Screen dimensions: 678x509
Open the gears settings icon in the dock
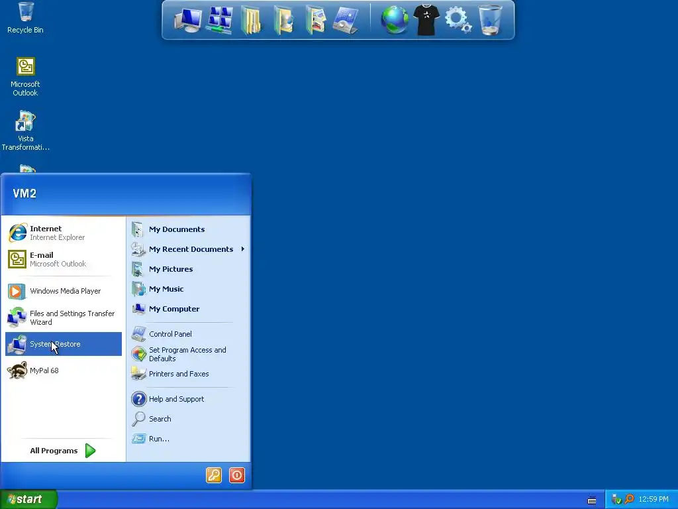[x=458, y=20]
